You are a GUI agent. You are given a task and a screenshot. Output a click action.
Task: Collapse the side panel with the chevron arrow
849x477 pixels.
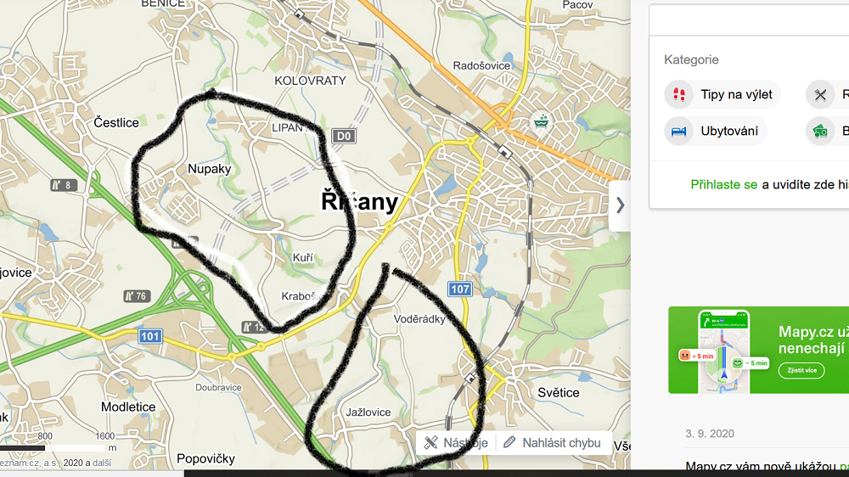click(621, 205)
